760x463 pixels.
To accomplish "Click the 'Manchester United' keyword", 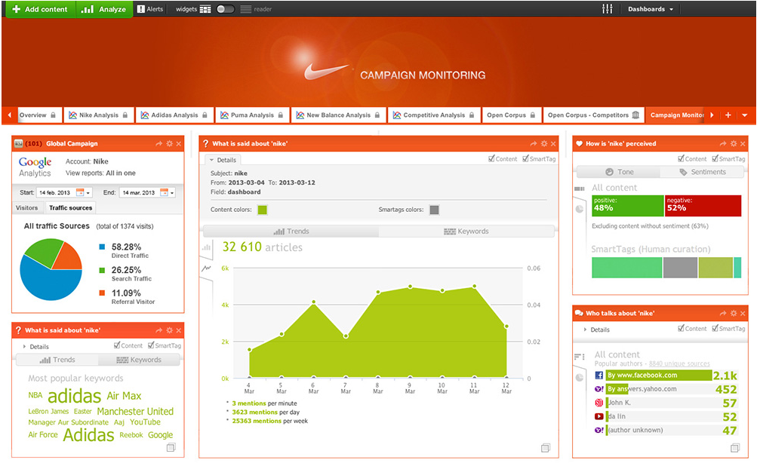I will pyautogui.click(x=135, y=411).
